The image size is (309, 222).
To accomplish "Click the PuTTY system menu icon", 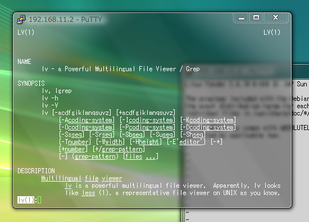I will pos(21,20).
